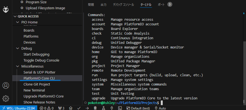Viewport: 246px width, 110px height.
Task: Select Upgrade PlatformIO Core
Action: [44, 96]
